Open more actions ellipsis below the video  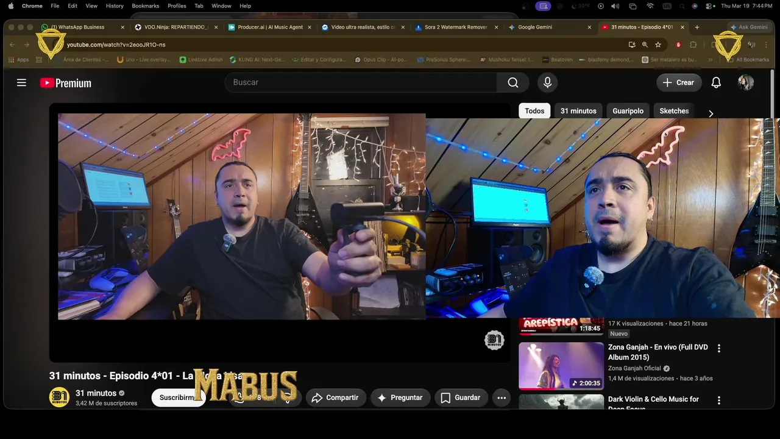pyautogui.click(x=502, y=398)
